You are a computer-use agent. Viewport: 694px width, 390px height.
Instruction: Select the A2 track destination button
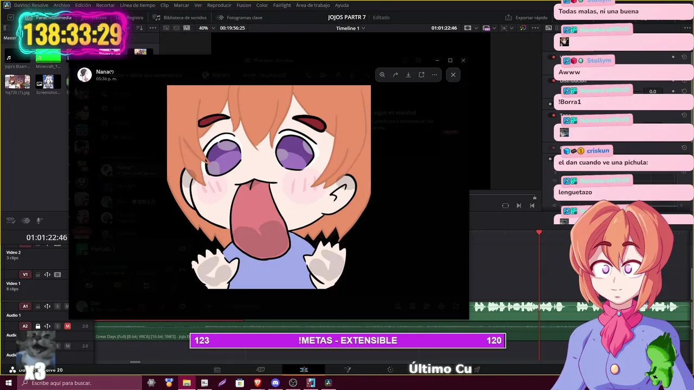click(x=25, y=326)
